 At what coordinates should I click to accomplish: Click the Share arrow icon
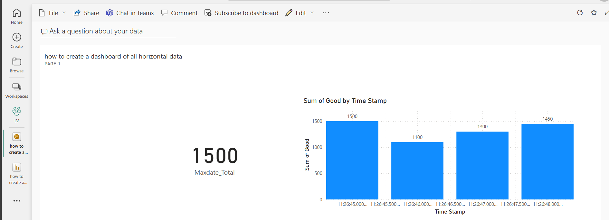77,13
